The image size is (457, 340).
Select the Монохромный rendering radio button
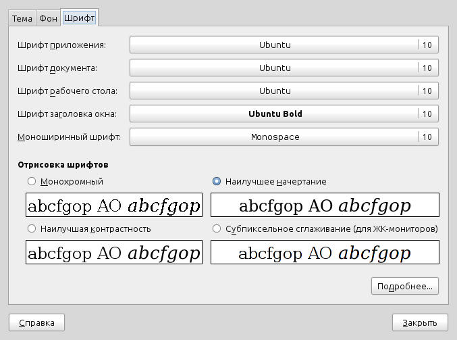click(31, 181)
